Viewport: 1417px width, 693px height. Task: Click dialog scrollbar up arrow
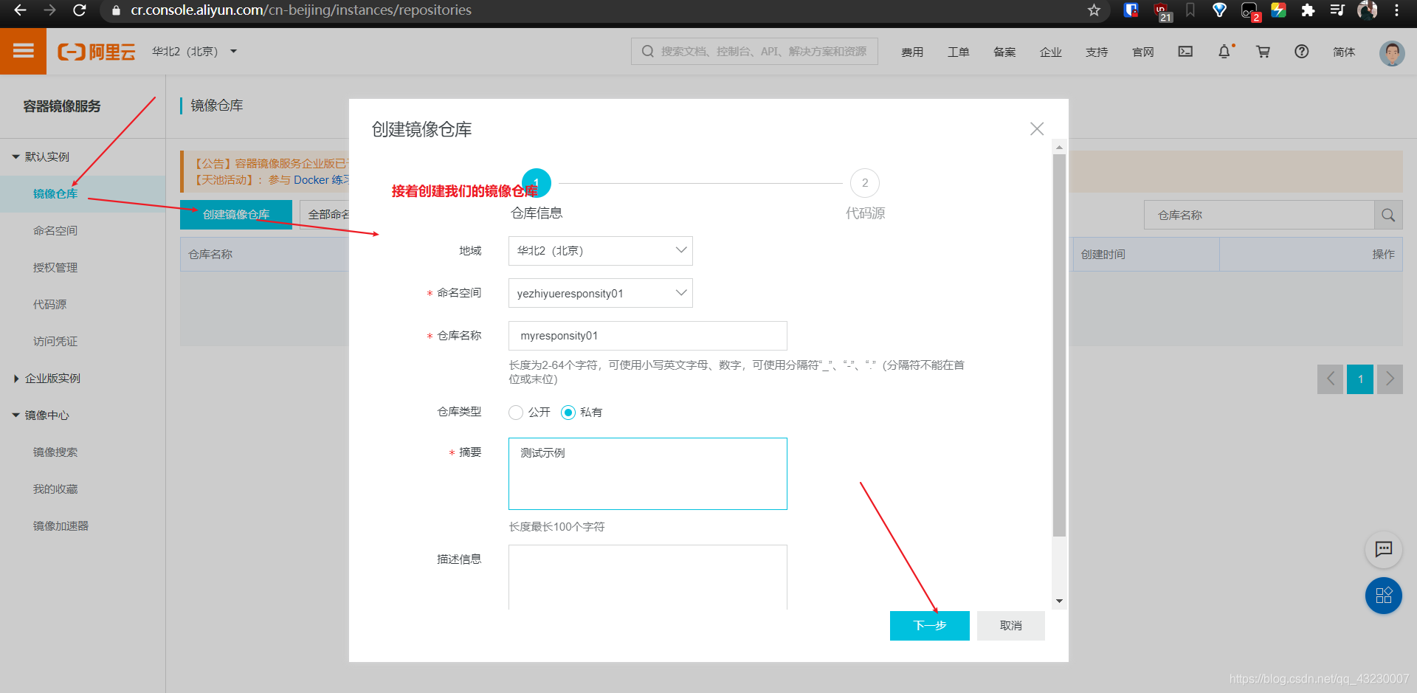1059,147
